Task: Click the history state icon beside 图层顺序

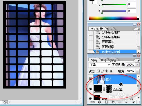Action: point(97,47)
